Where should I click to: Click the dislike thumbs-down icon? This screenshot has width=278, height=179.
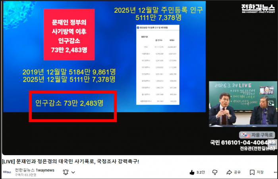pyautogui.click(x=214, y=172)
